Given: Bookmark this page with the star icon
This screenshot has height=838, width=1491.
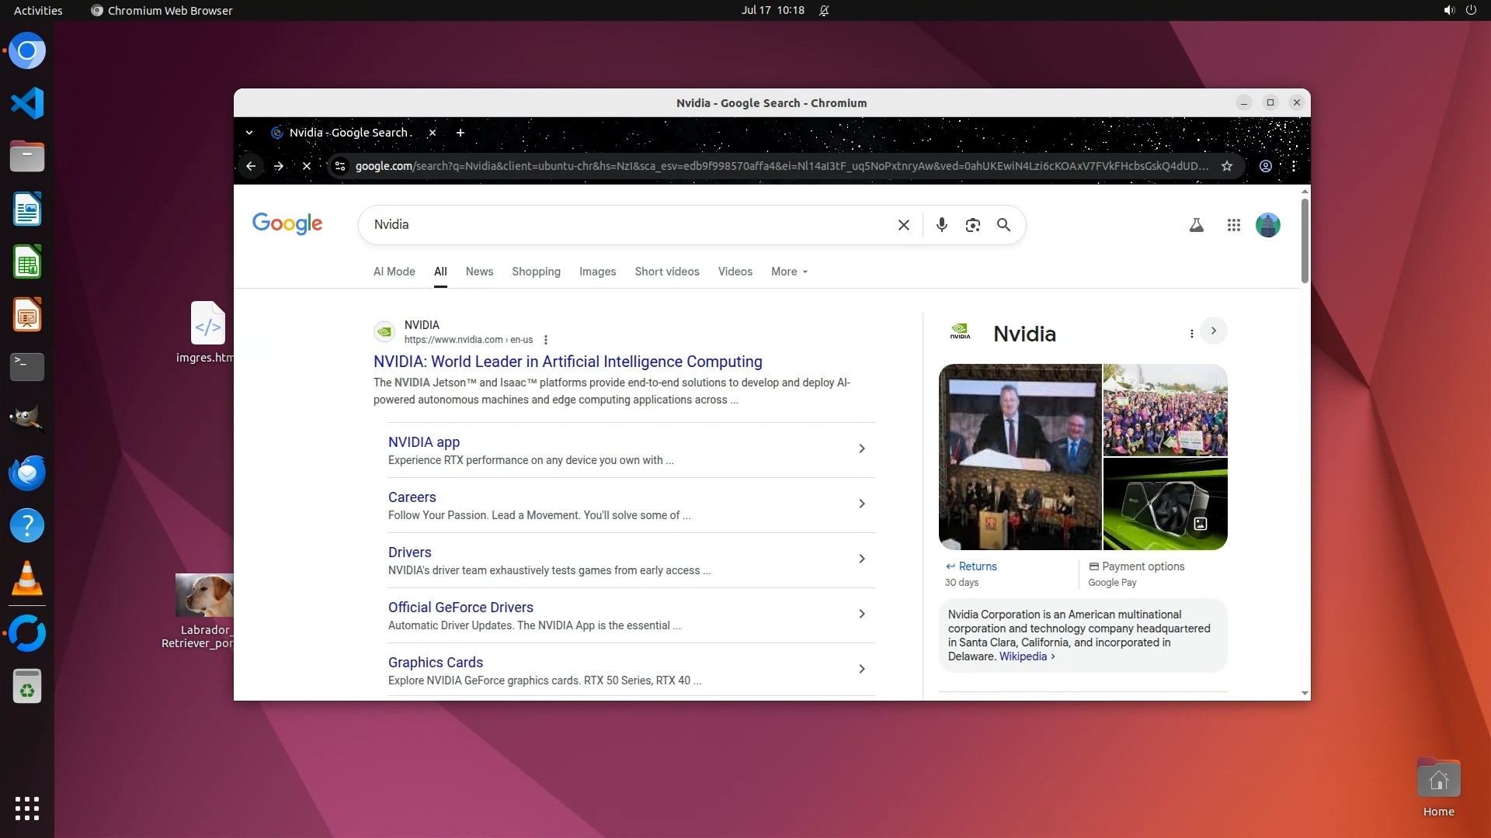Looking at the screenshot, I should tap(1227, 166).
